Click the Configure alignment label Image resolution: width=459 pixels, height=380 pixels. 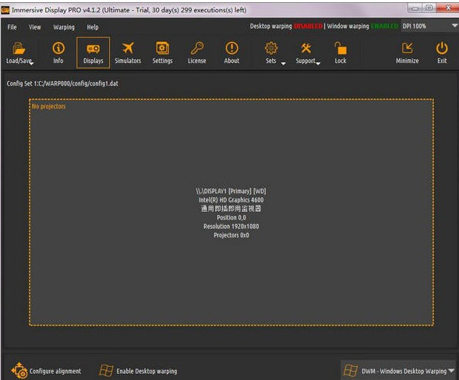[x=55, y=371]
